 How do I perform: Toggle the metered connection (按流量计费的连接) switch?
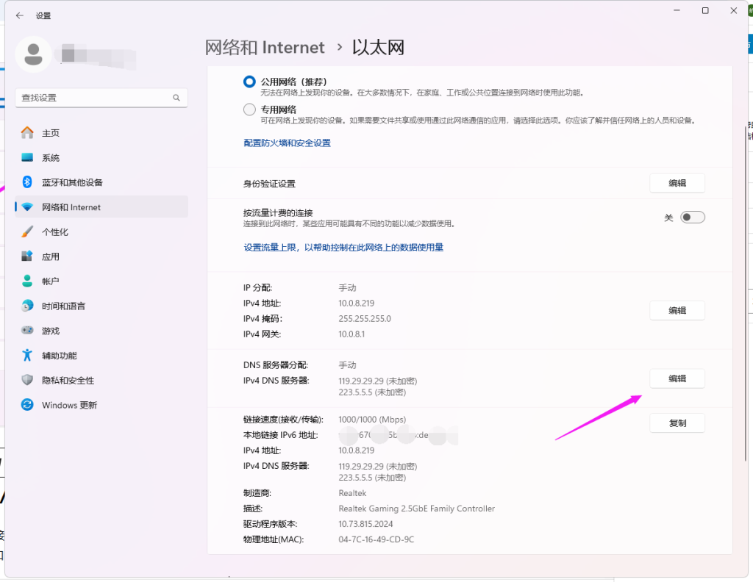pos(692,218)
